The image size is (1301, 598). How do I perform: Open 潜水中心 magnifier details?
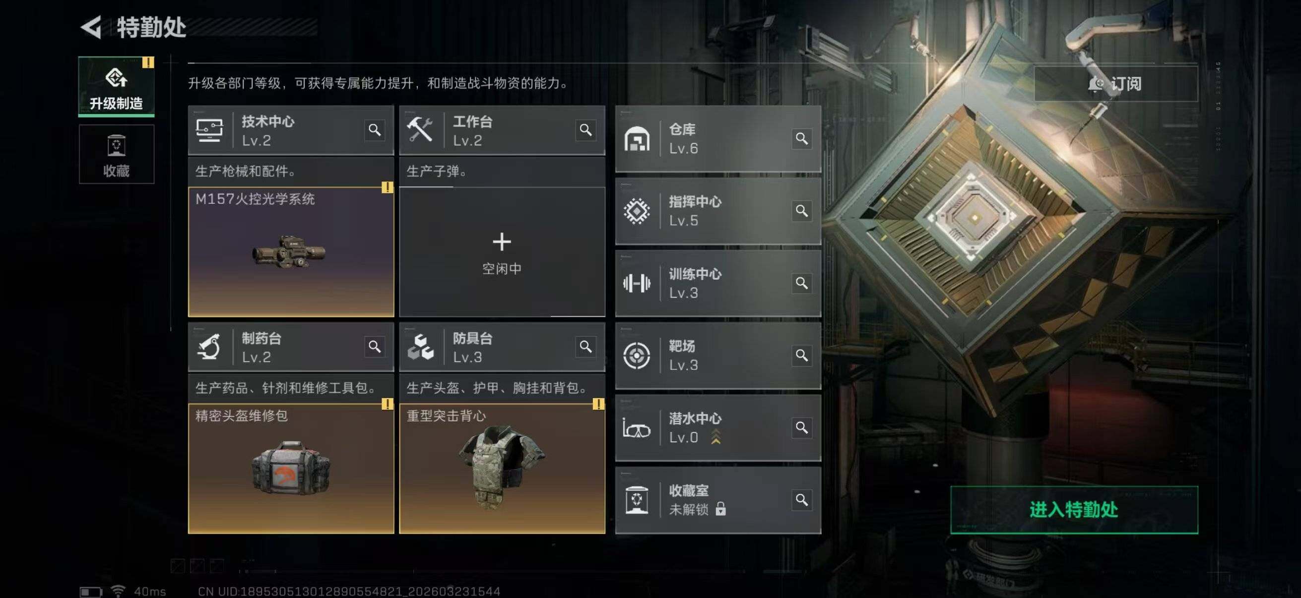point(801,427)
